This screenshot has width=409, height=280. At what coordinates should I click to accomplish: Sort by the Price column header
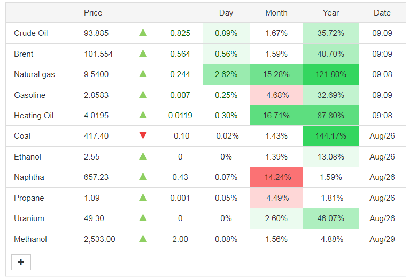[93, 13]
